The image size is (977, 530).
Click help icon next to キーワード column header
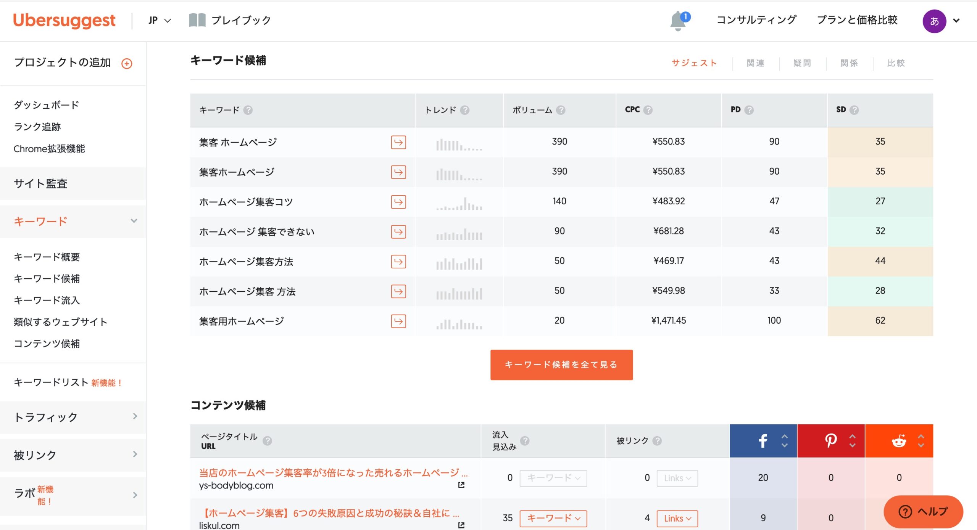coord(248,110)
